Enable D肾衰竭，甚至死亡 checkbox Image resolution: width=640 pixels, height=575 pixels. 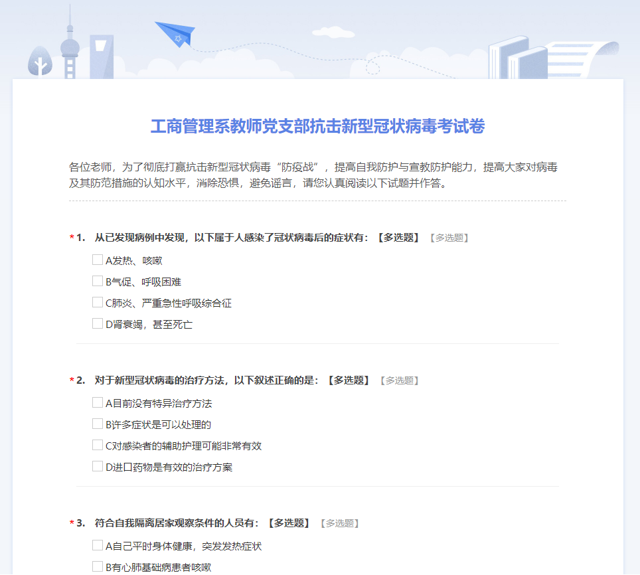point(98,324)
